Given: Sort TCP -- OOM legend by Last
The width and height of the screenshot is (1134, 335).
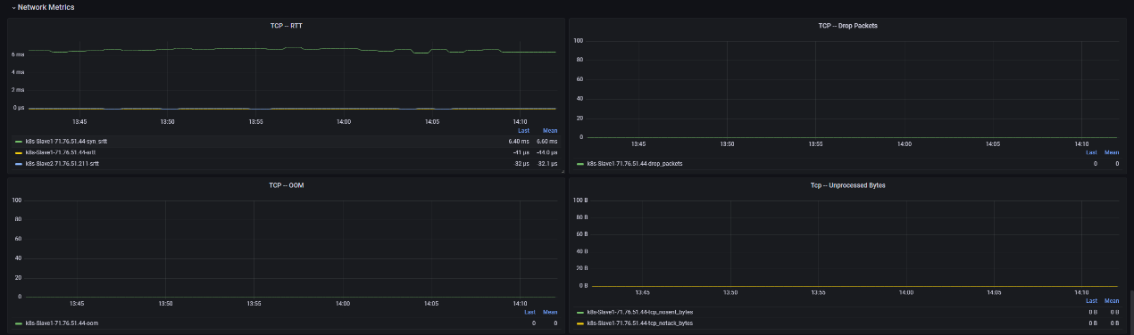Looking at the screenshot, I should [529, 312].
